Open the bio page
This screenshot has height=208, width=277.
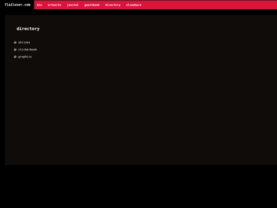pos(39,5)
